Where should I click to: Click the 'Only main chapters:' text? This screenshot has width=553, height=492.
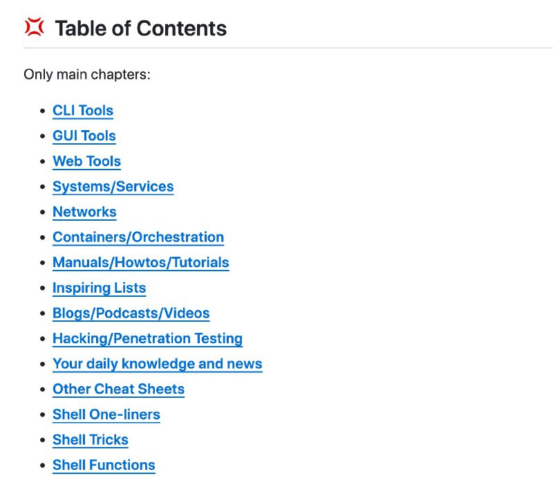tap(87, 74)
